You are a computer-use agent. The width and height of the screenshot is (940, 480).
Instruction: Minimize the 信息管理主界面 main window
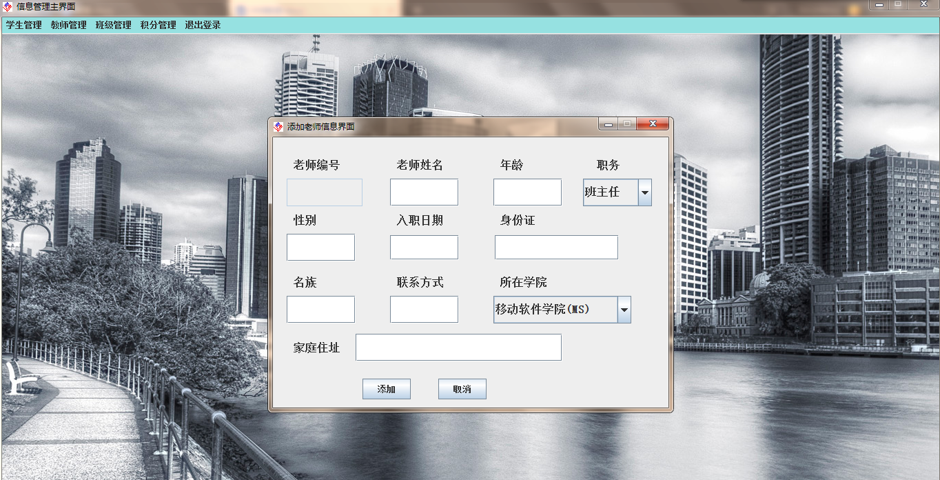click(879, 5)
